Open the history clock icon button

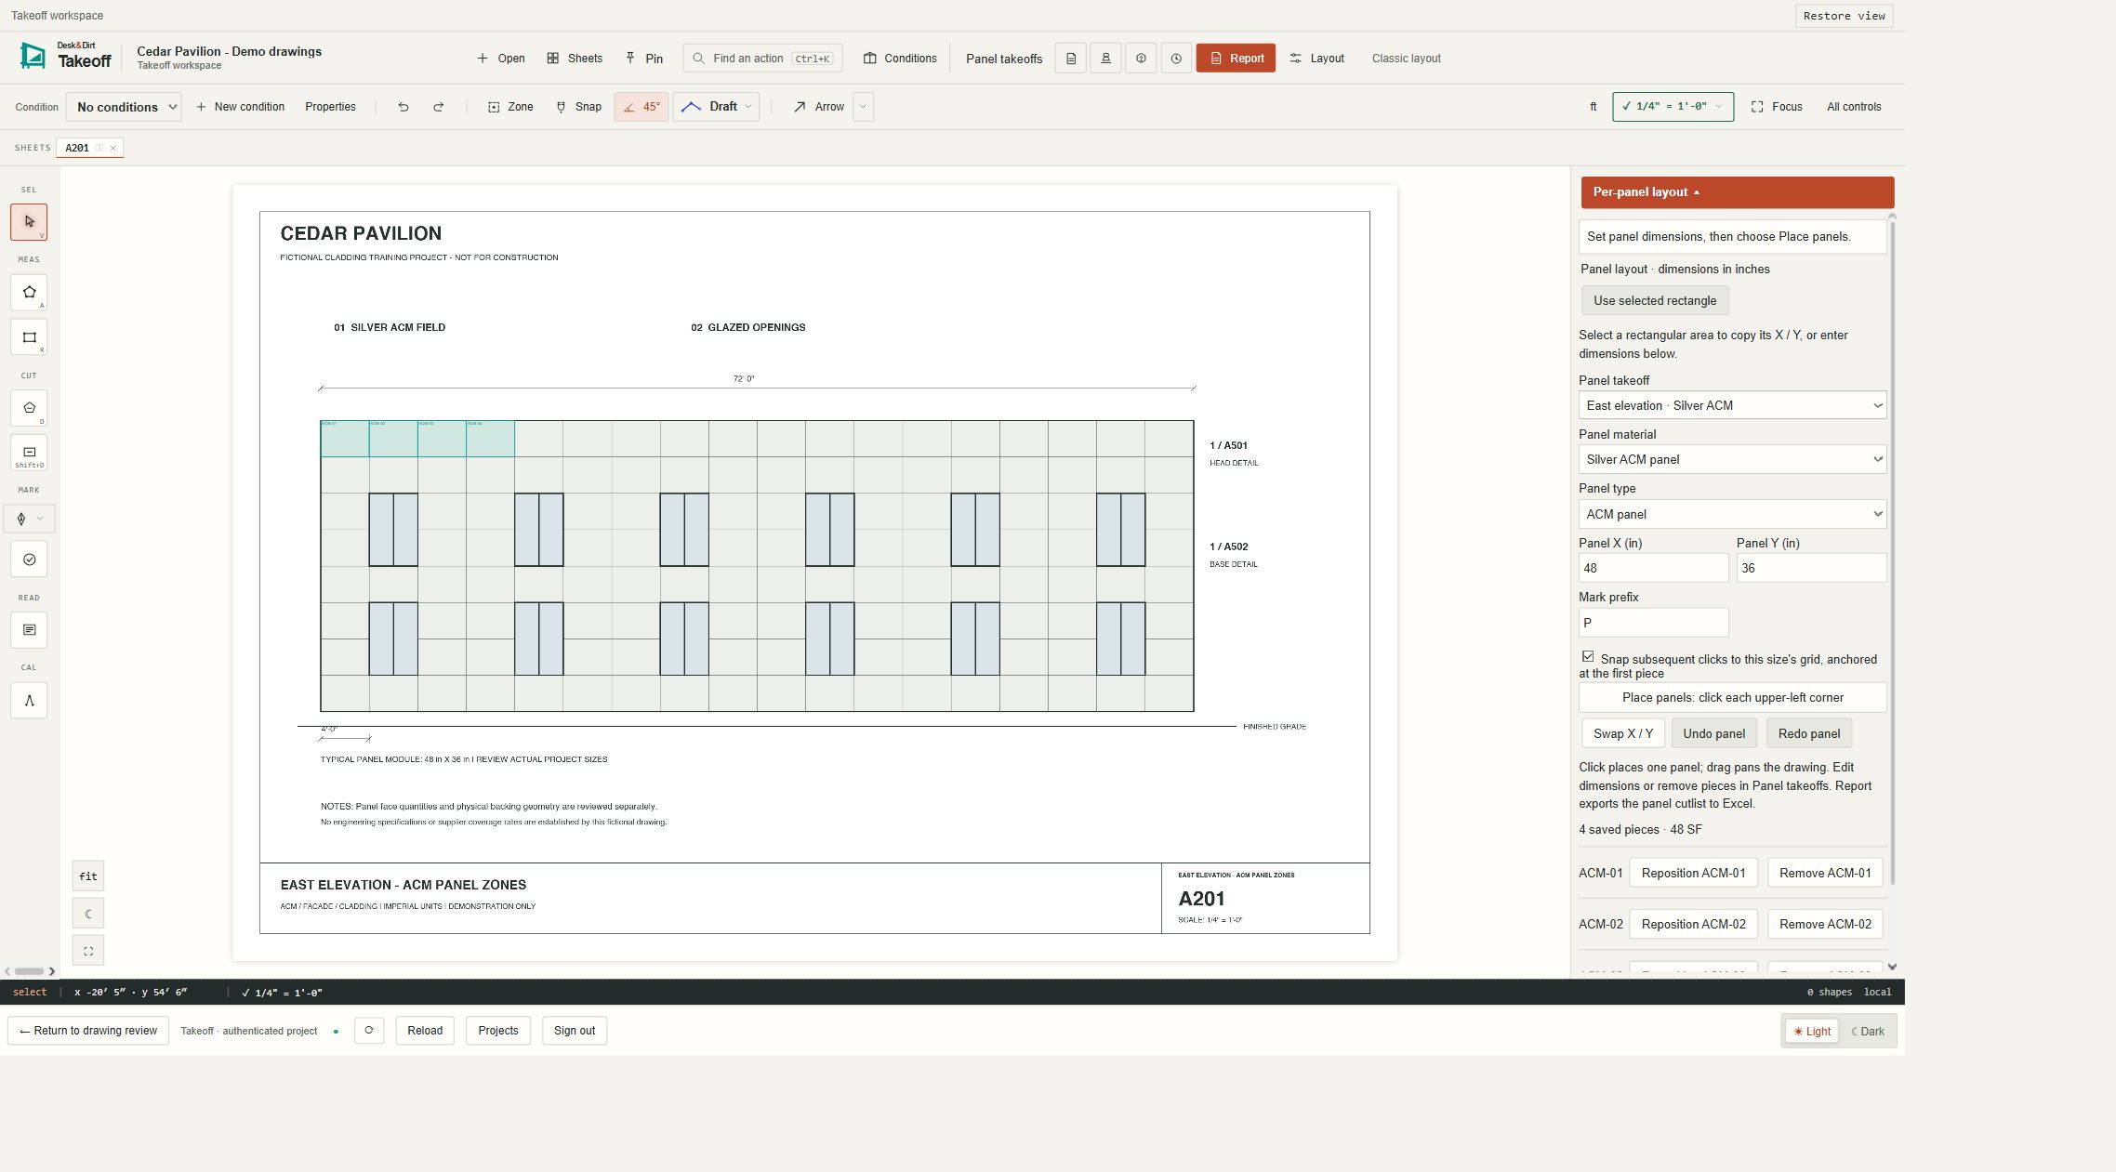(x=1176, y=59)
